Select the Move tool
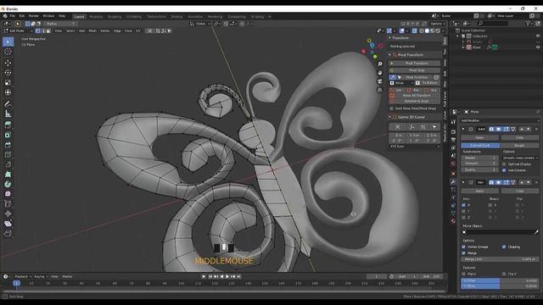 (x=8, y=63)
